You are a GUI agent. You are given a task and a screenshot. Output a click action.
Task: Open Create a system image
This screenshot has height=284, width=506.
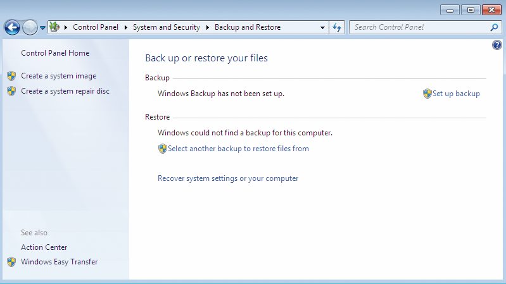(x=59, y=76)
